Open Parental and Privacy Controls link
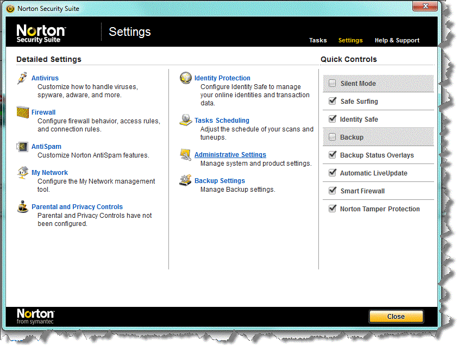Viewport: 458px width, 346px height. [77, 207]
